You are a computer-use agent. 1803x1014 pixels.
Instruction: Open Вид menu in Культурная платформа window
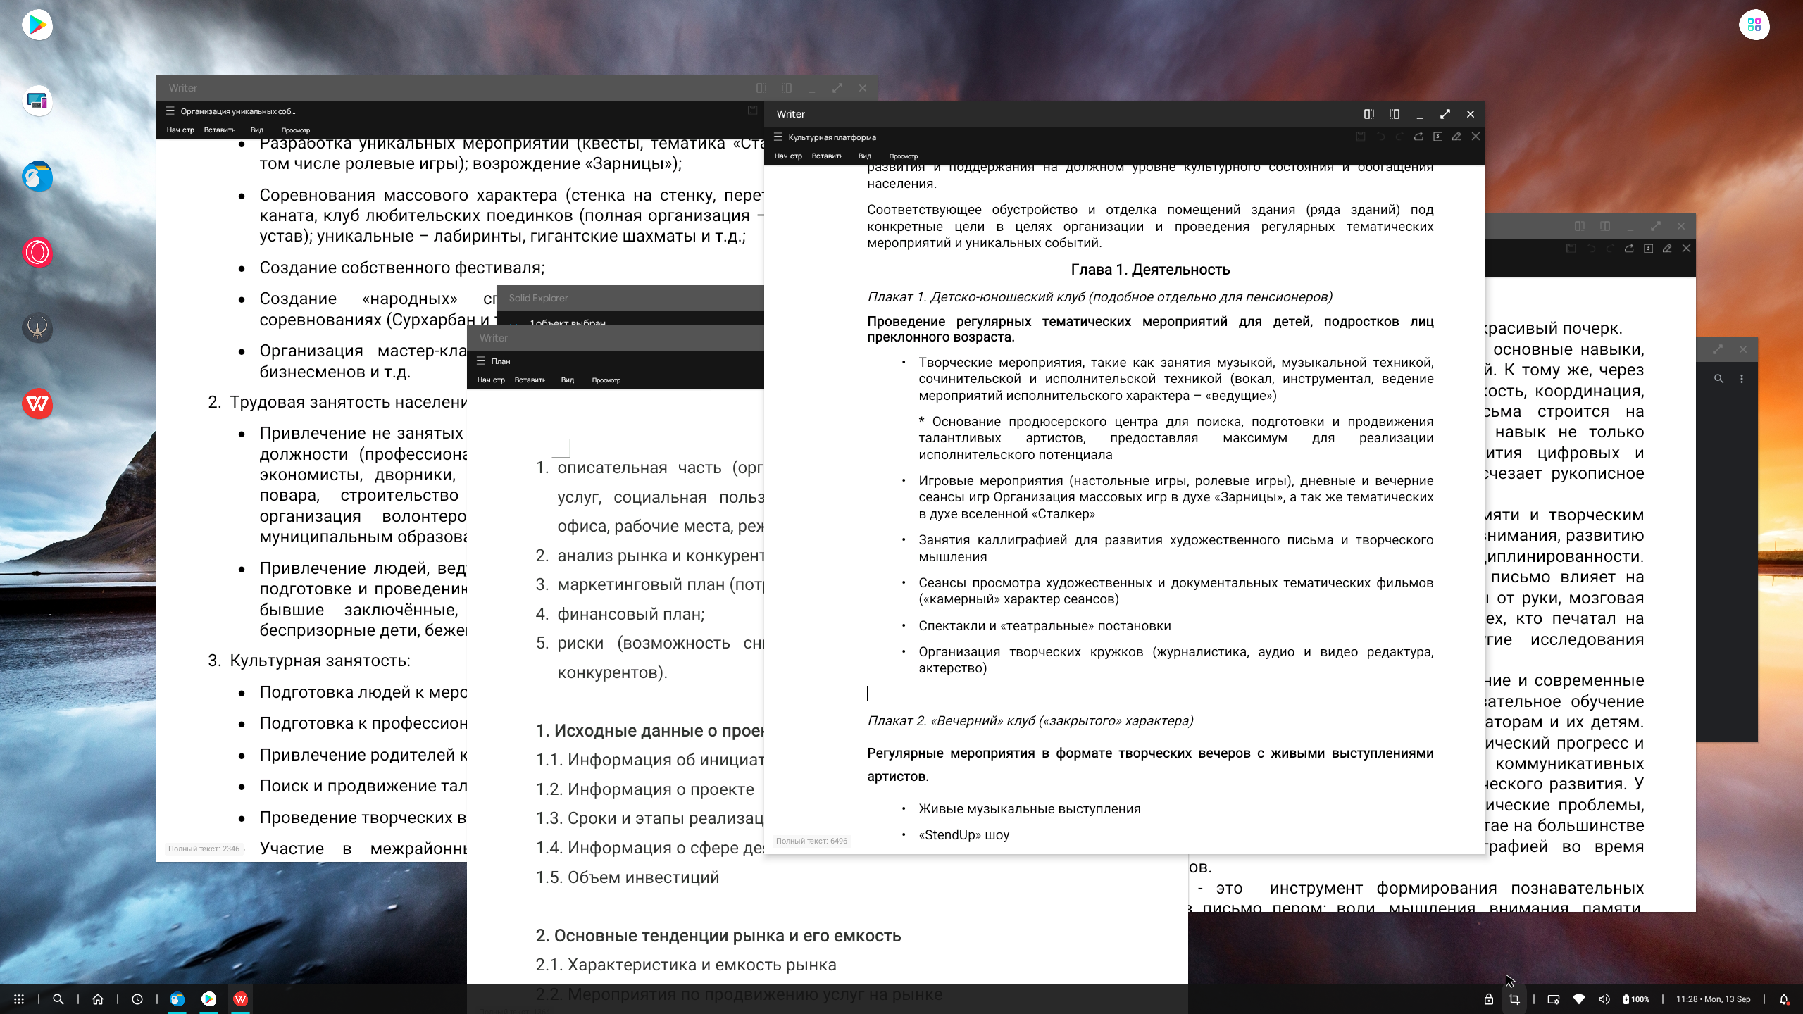click(x=865, y=156)
